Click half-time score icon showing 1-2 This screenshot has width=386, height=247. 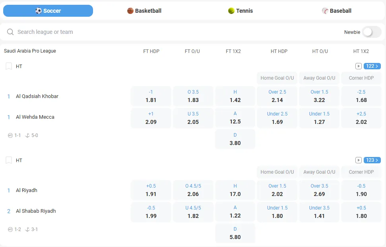click(x=10, y=229)
